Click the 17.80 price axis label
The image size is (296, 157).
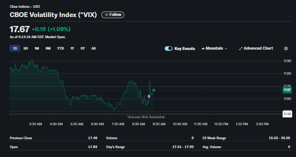click(x=287, y=74)
